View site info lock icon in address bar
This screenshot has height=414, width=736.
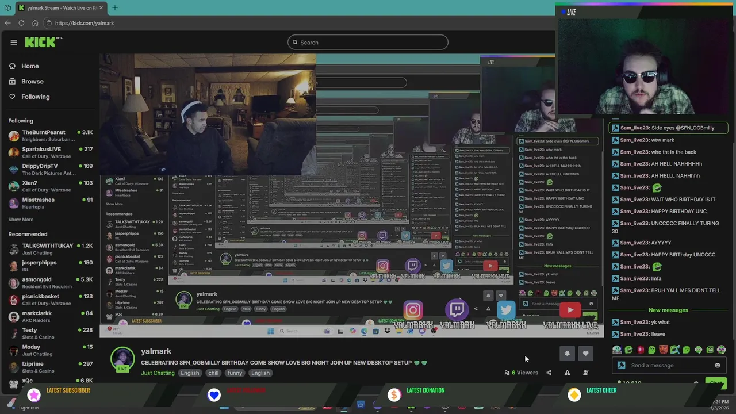pyautogui.click(x=50, y=23)
